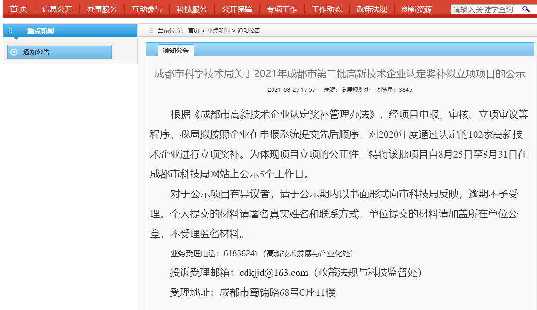Viewport: 537px width, 310px height.
Task: Select 创新资源 in the top navigation
Action: pos(416,9)
